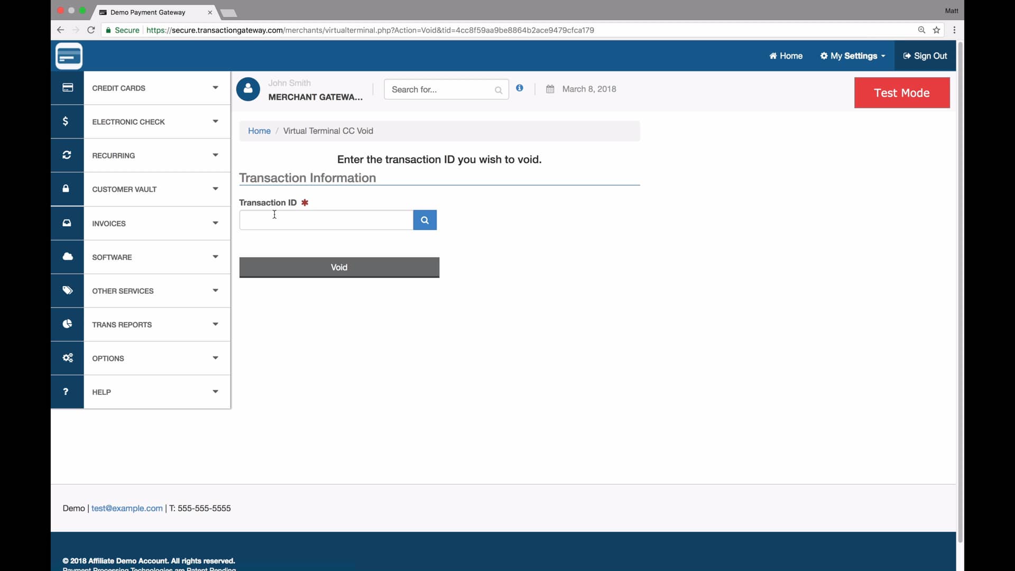Click the Invoices sidebar icon
This screenshot has width=1015, height=571.
coord(68,223)
